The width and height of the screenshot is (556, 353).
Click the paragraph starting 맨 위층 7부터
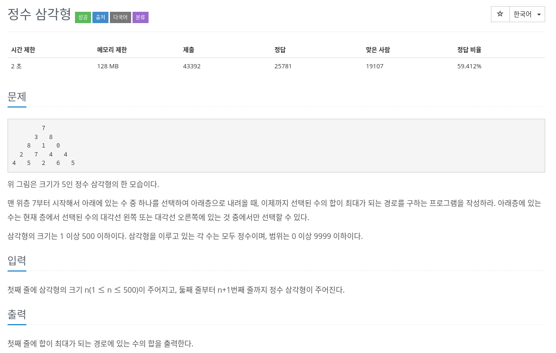coord(274,210)
